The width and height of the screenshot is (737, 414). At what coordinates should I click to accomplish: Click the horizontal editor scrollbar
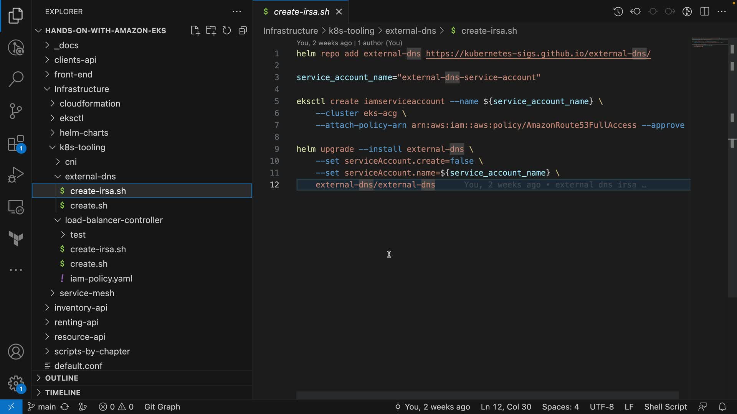(x=487, y=395)
